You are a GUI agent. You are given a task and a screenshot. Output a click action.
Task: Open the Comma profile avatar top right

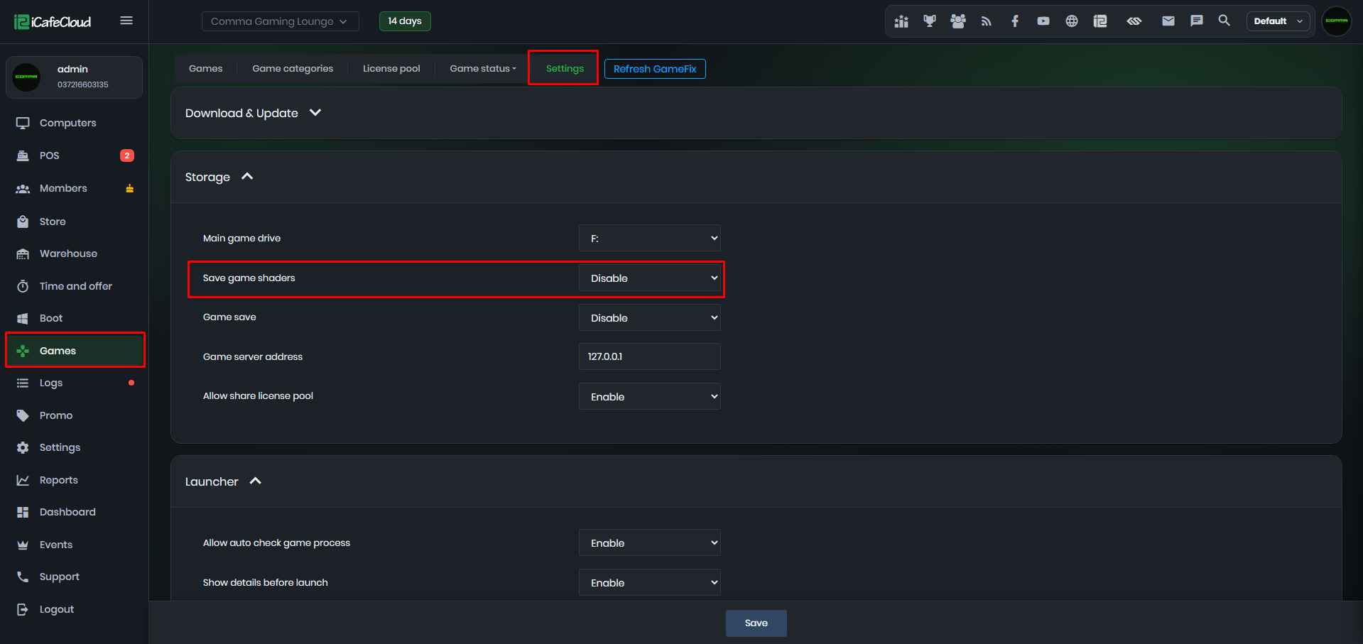[x=1337, y=21]
